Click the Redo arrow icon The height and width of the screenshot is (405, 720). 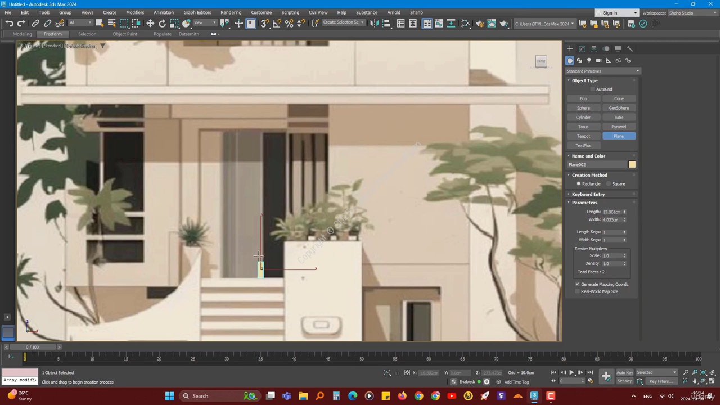[21, 24]
